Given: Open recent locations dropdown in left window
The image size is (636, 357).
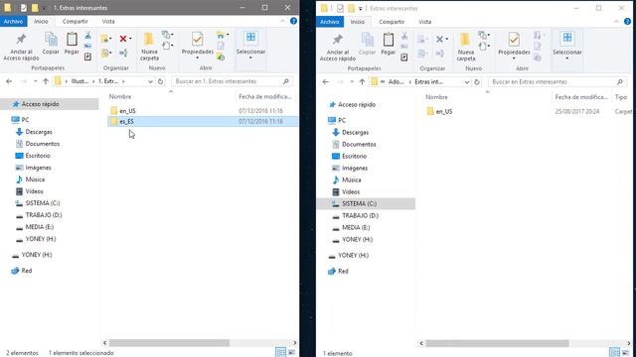Looking at the screenshot, I should (x=36, y=81).
